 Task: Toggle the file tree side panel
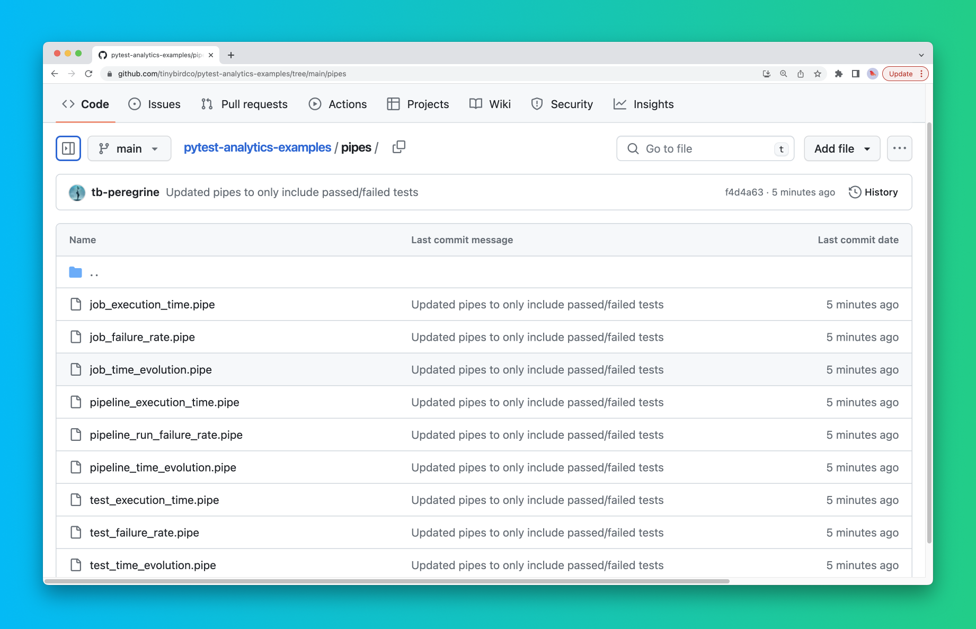(68, 148)
